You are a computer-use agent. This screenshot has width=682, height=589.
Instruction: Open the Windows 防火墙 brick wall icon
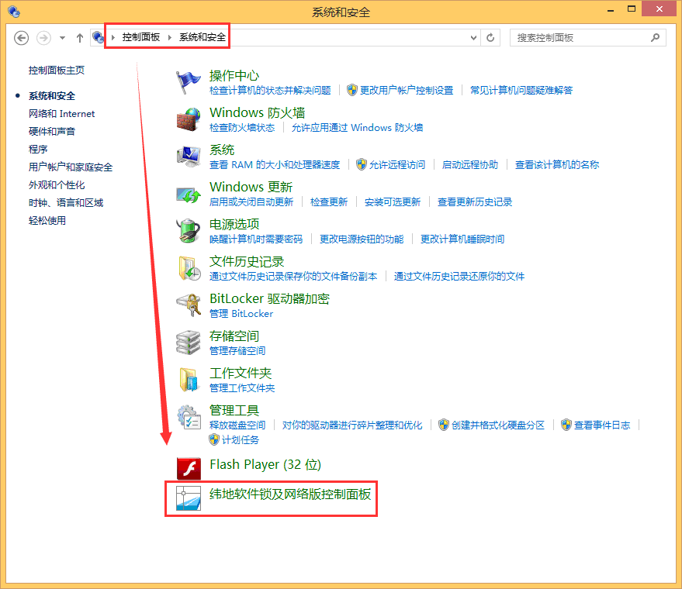click(189, 119)
